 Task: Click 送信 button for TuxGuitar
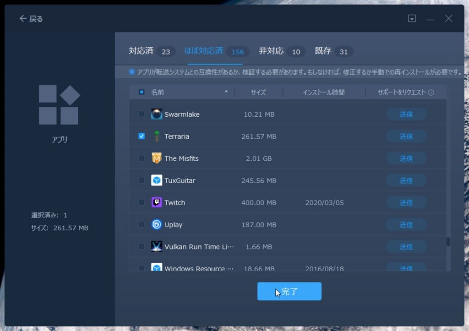pyautogui.click(x=406, y=180)
